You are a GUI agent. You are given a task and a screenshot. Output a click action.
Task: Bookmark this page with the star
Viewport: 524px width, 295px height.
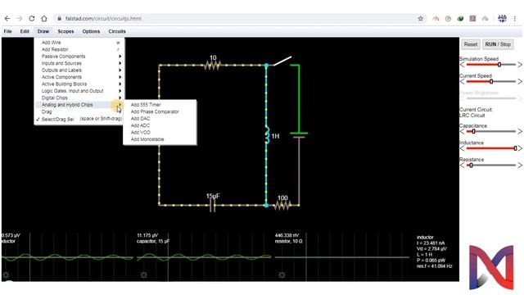420,18
